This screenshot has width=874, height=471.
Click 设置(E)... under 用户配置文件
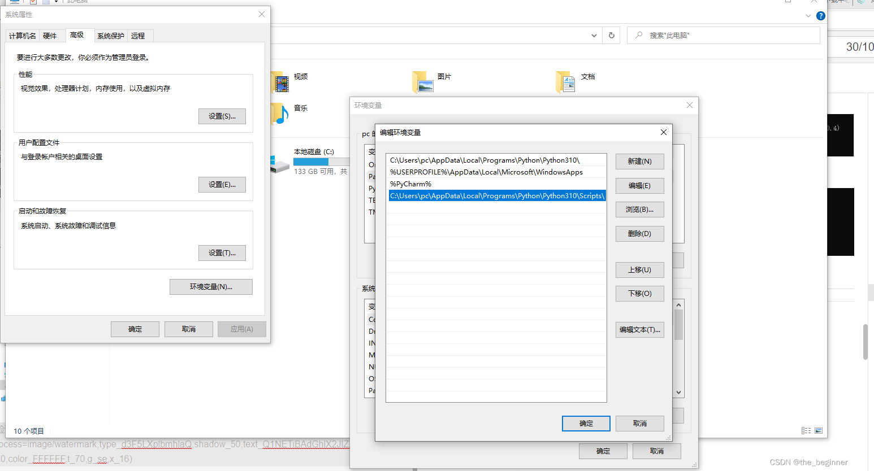(x=222, y=185)
